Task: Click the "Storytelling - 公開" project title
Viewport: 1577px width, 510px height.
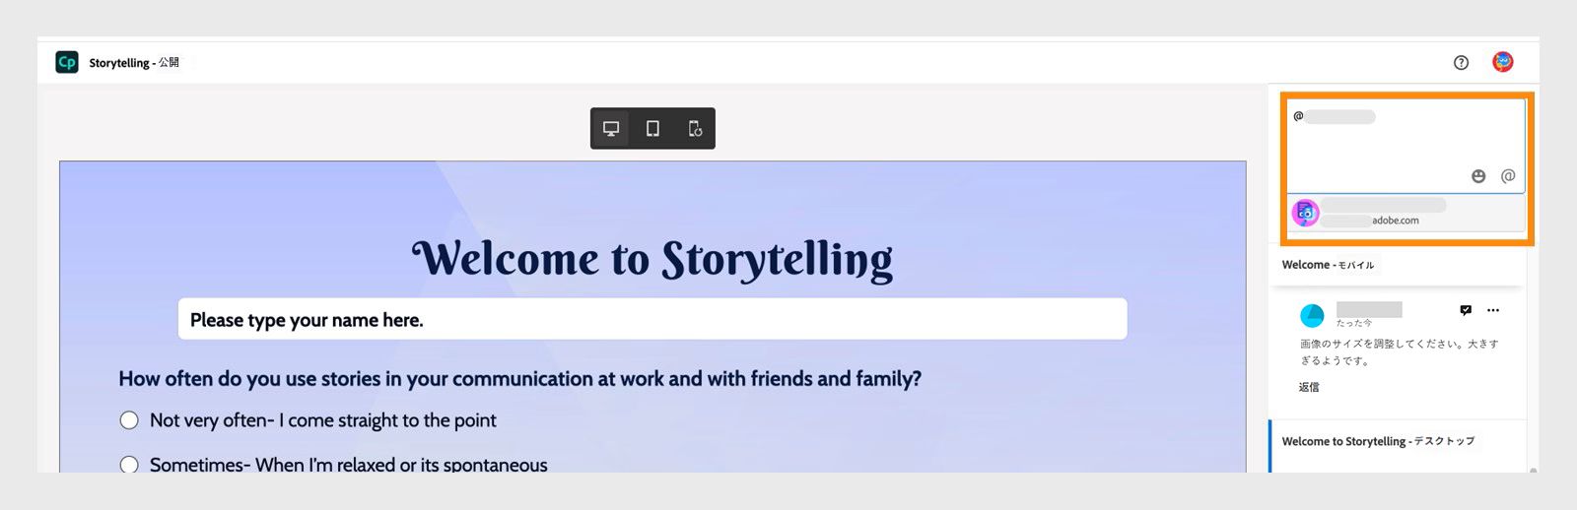Action: pos(134,63)
